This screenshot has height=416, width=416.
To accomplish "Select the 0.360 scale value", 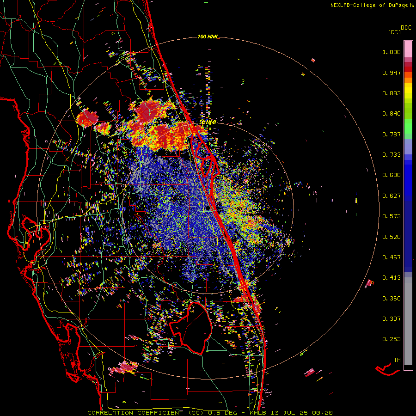I will [392, 299].
